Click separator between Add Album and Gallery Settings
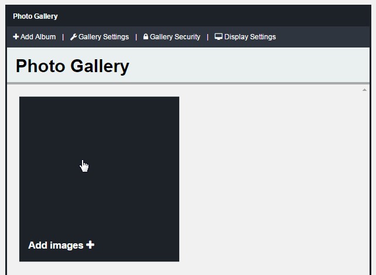Image resolution: width=376 pixels, height=275 pixels. pyautogui.click(x=63, y=37)
